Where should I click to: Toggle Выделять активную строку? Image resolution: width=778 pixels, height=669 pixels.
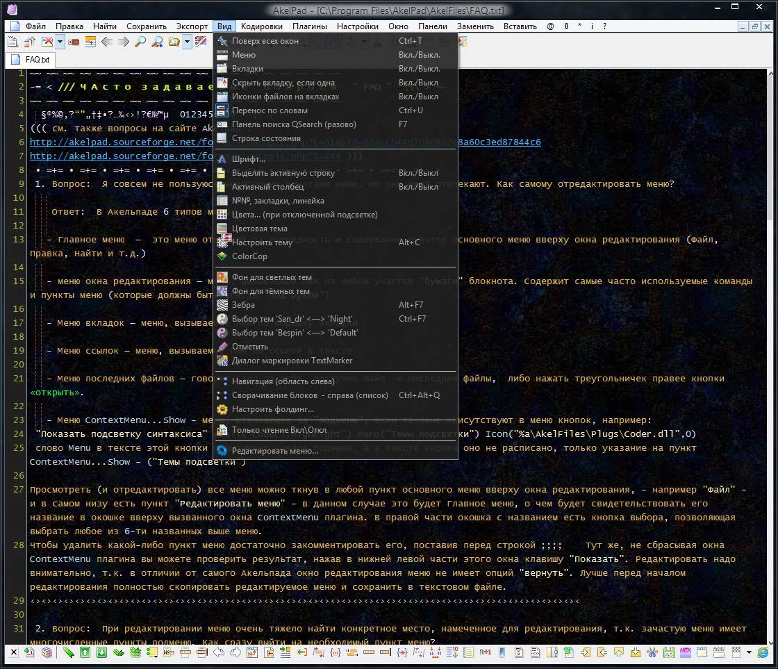(336, 173)
